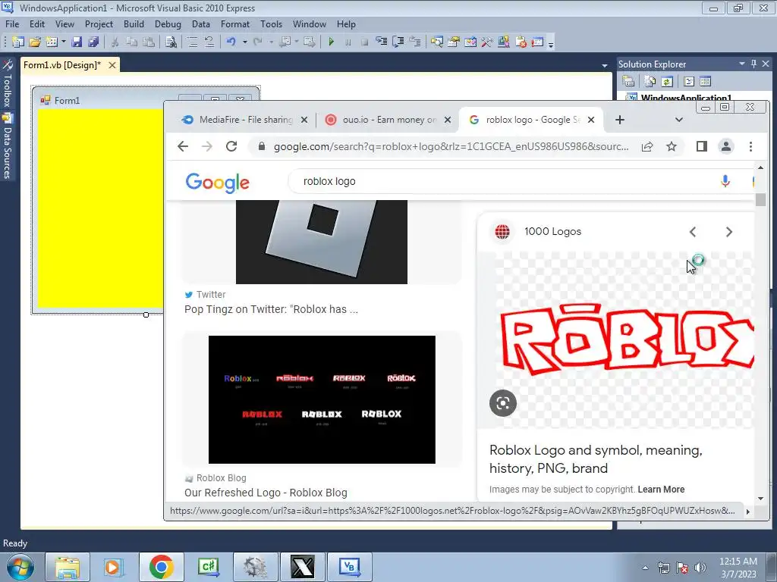Click the Roblox logo history thumbnail on black
The height and width of the screenshot is (582, 777).
[x=322, y=400]
